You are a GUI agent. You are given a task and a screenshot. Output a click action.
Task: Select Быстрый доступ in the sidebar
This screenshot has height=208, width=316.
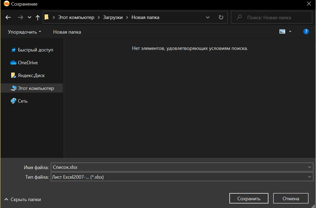(x=35, y=50)
